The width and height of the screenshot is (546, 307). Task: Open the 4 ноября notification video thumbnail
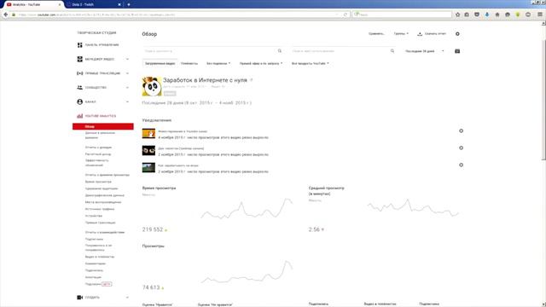148,134
